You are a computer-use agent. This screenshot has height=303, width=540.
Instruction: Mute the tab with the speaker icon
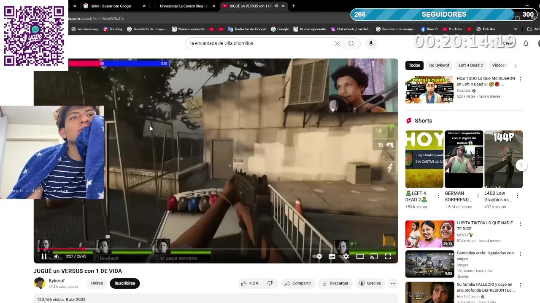click(x=276, y=6)
